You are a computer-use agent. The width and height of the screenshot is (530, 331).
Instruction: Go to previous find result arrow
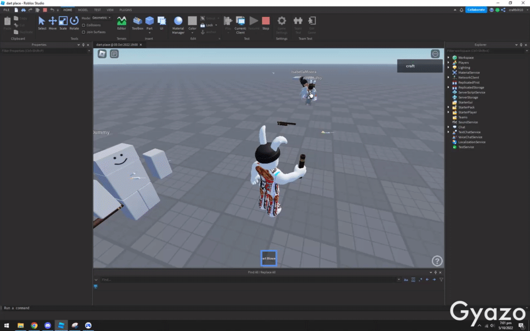tap(427, 280)
